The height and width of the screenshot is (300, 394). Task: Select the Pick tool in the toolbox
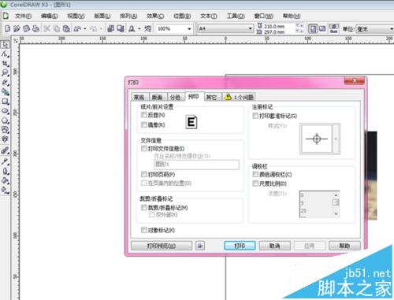5,44
